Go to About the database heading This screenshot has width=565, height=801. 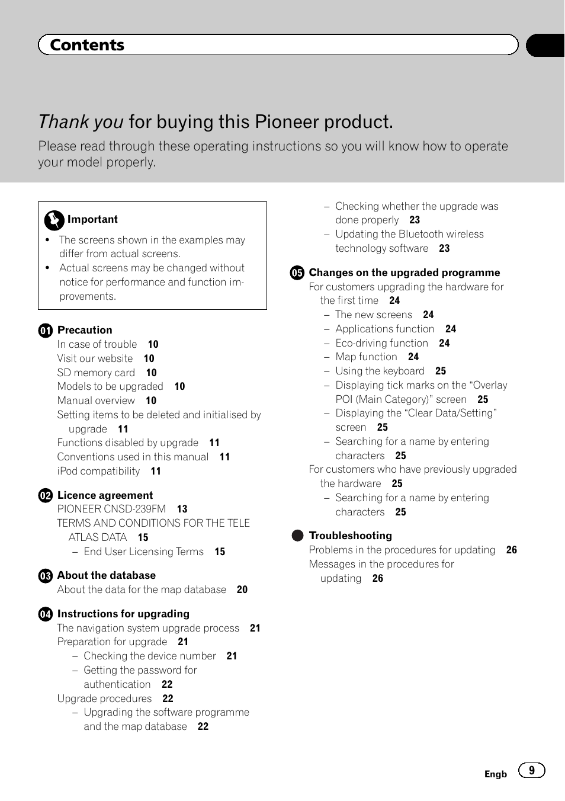107,575
